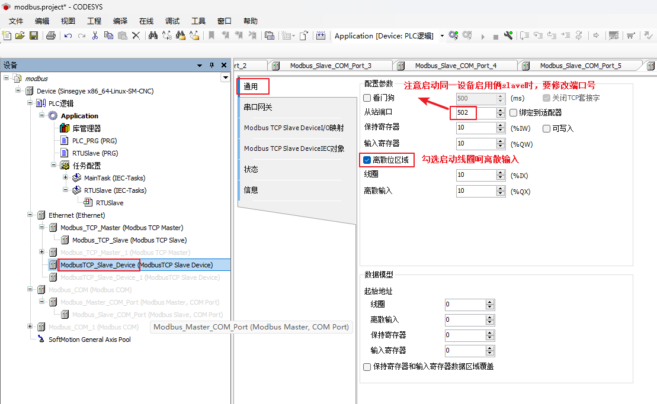Open a project with the folder icon

pyautogui.click(x=20, y=35)
